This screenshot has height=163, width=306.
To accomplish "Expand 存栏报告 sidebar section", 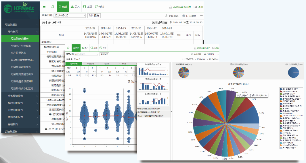I will click(20, 124).
